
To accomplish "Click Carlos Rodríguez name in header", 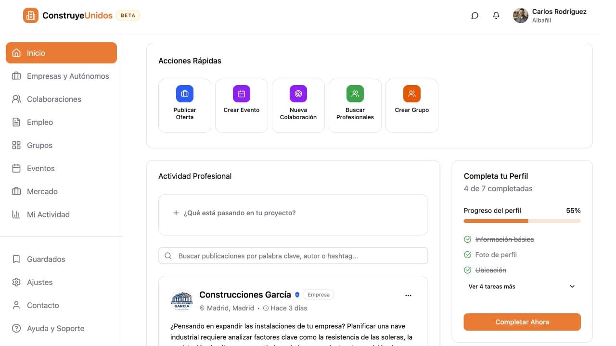I will (559, 12).
